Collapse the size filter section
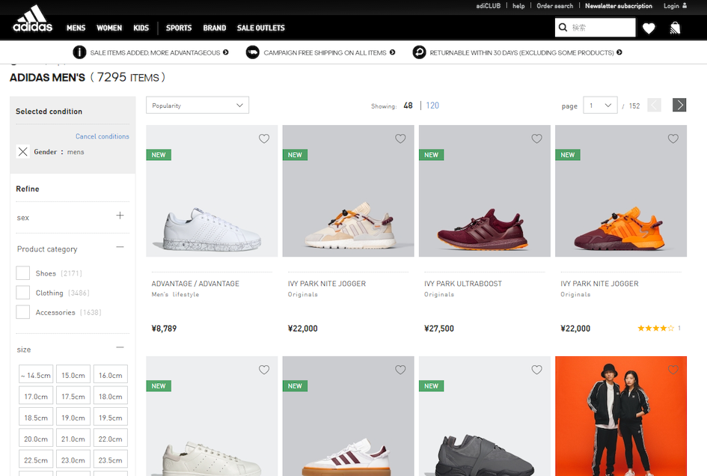The height and width of the screenshot is (476, 707). pyautogui.click(x=120, y=347)
